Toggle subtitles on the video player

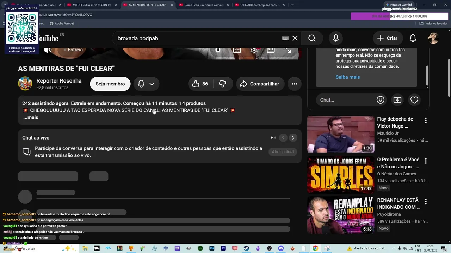click(237, 50)
